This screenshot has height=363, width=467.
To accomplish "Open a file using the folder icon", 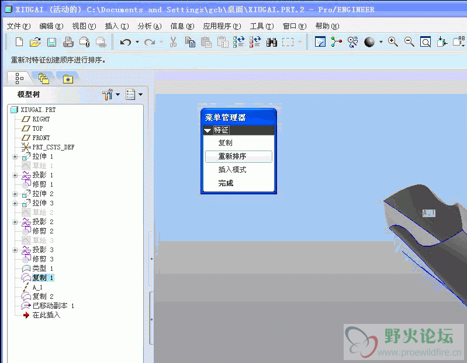I will click(36, 42).
